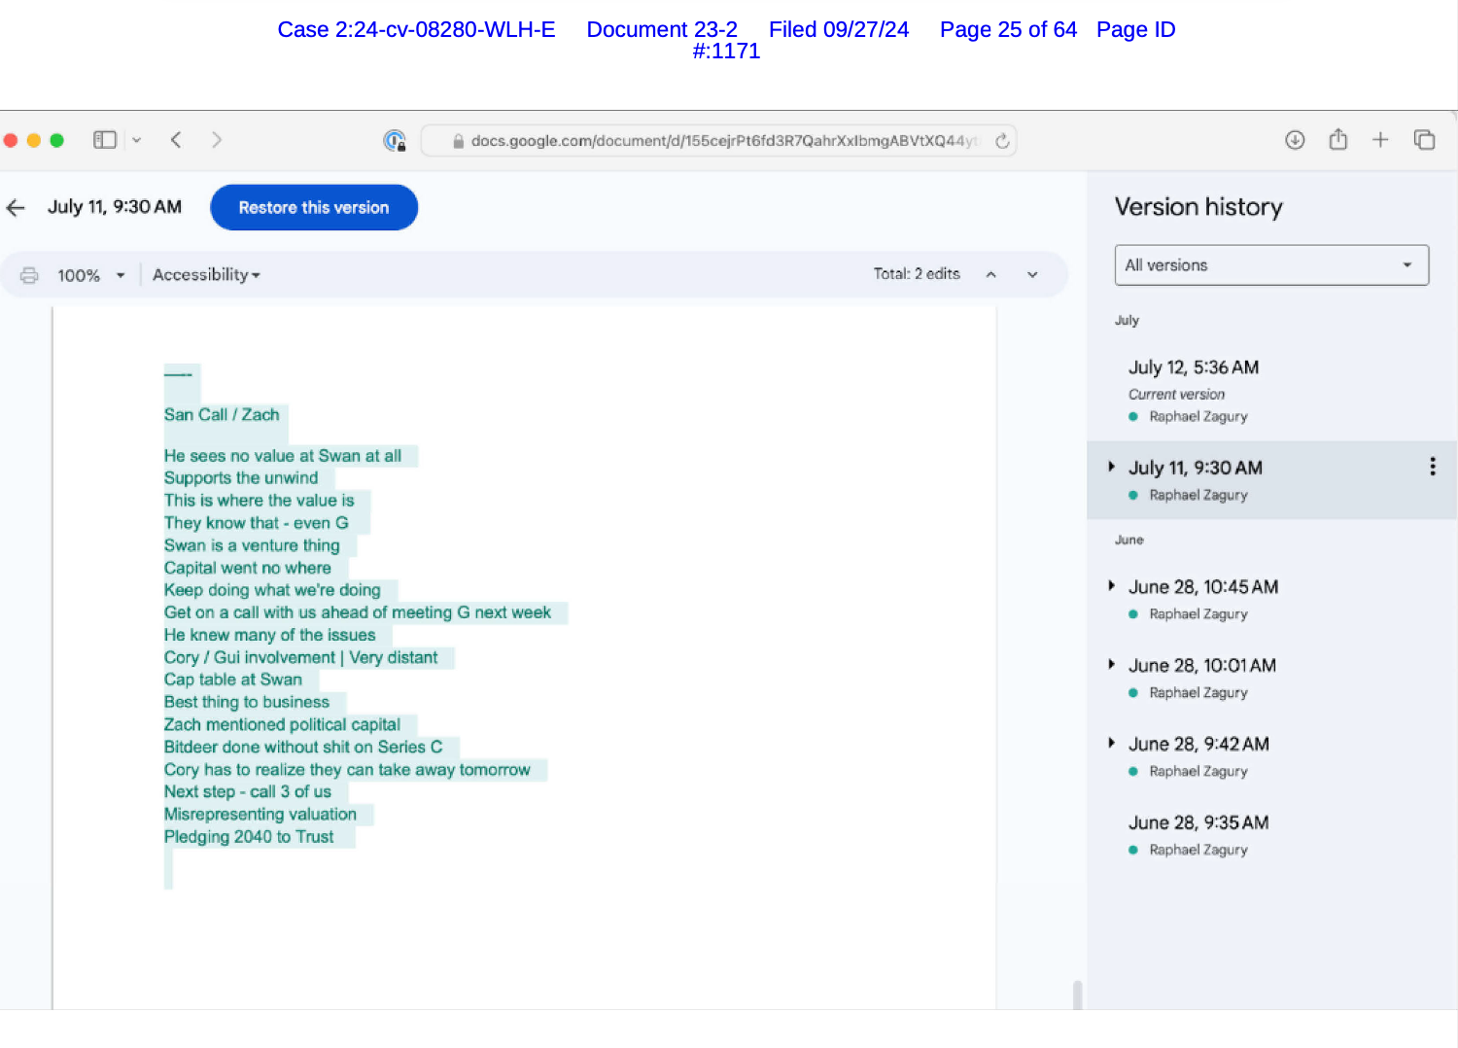
Task: Click the privacy shield icon beside address bar
Action: click(394, 141)
